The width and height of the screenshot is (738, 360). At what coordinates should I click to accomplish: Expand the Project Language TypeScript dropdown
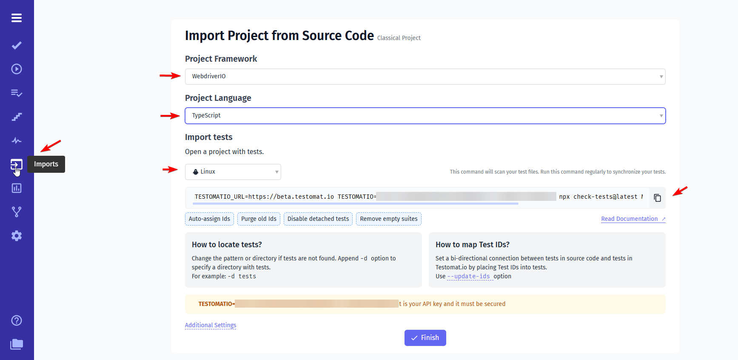tap(425, 116)
